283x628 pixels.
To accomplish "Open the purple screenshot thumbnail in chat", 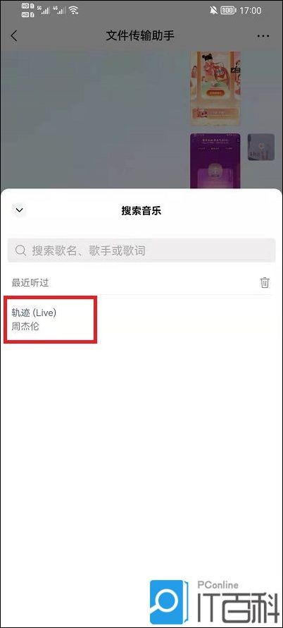I will [215, 161].
